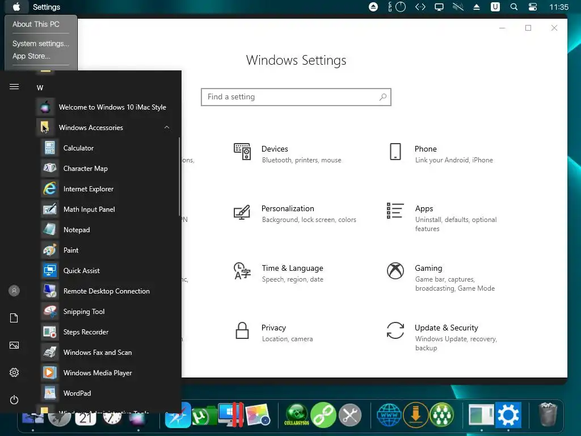Open the menu bar search magnifier
The image size is (581, 436).
(x=514, y=7)
